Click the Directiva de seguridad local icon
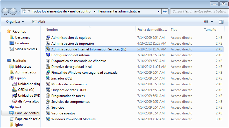229x128 pixels. [x=48, y=67]
